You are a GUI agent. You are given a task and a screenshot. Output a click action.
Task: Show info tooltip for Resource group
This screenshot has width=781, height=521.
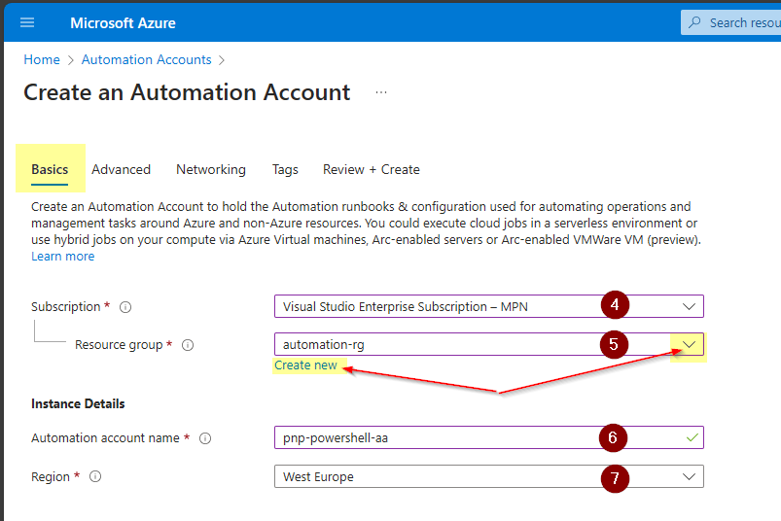(188, 345)
